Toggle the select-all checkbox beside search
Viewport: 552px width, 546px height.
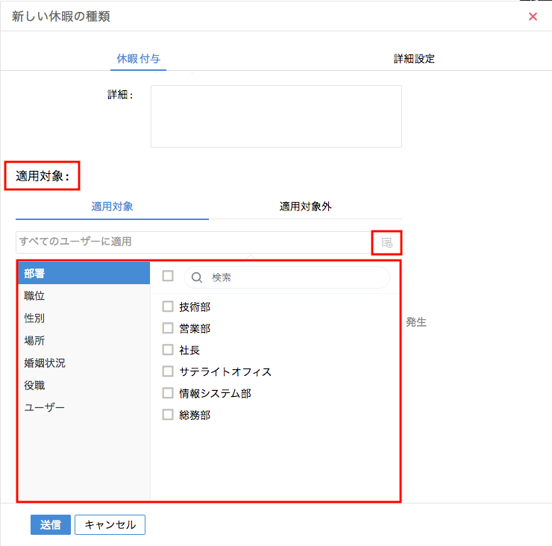pos(168,276)
